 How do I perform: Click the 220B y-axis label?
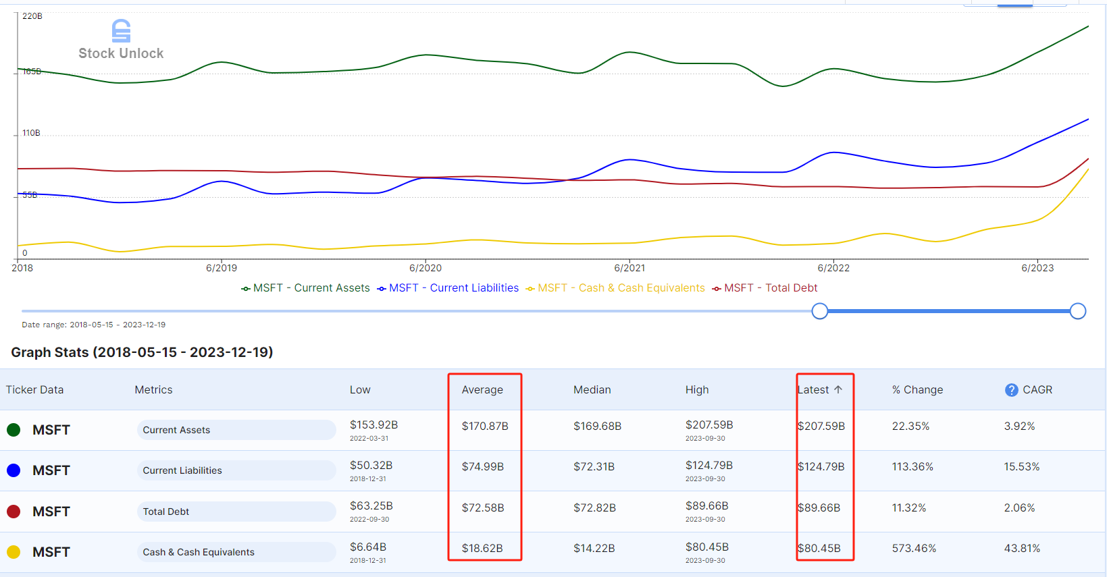coord(32,16)
